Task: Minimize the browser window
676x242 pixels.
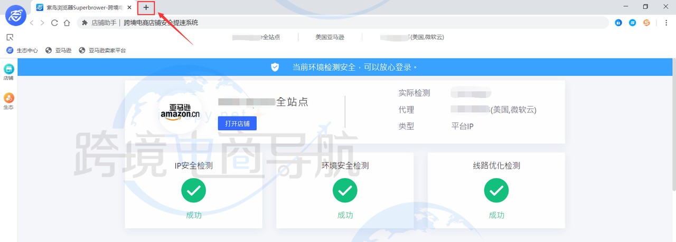Action: point(625,7)
